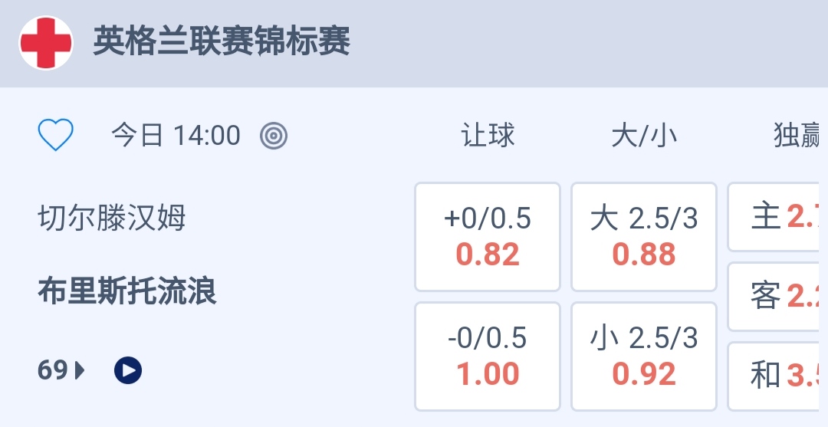
Task: Pick the +0/0.5 handicap at 0.82
Action: pyautogui.click(x=488, y=236)
